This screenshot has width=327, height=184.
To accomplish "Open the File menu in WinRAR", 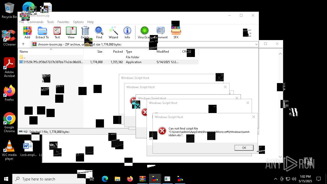I will tap(22, 22).
